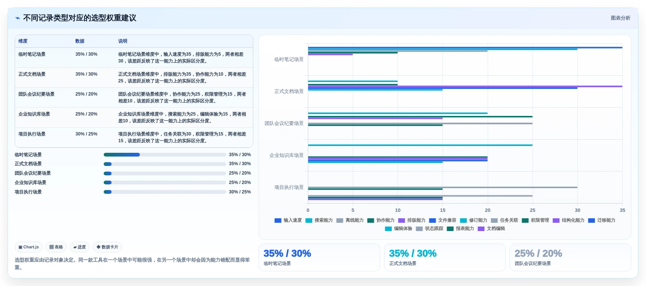Viewport: 646px width, 286px height.
Task: Click the description mentioning 搜索能力为25
Action: click(182, 117)
